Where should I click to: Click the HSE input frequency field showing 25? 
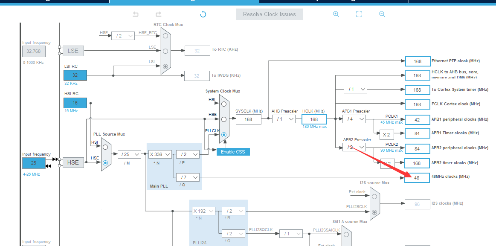(34, 162)
